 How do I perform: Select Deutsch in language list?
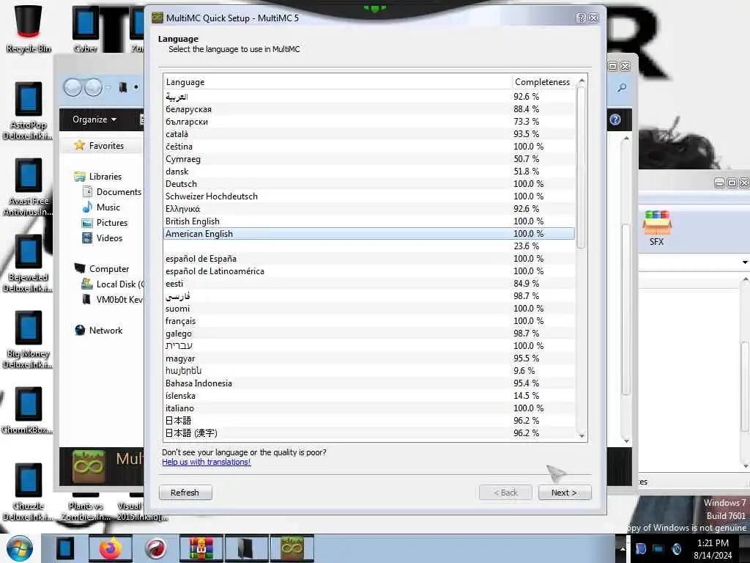369,184
